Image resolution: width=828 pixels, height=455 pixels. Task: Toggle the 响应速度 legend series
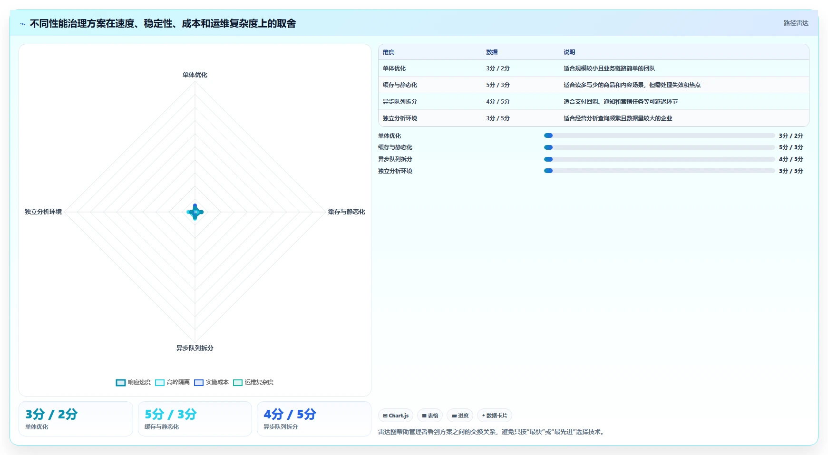[x=133, y=382]
